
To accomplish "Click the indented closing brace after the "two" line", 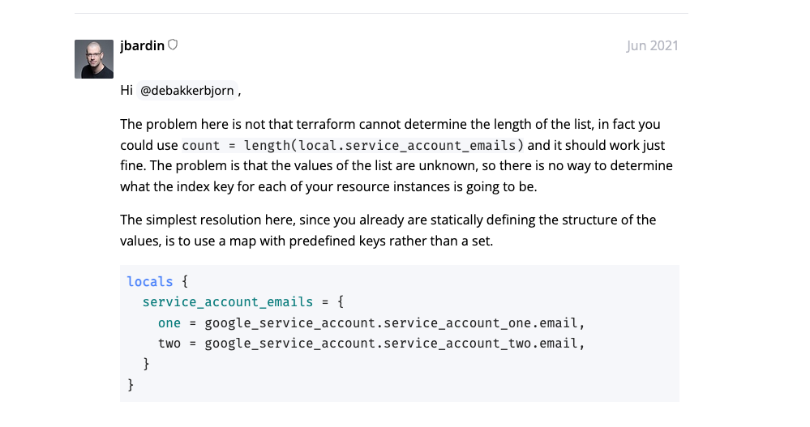I will point(146,364).
